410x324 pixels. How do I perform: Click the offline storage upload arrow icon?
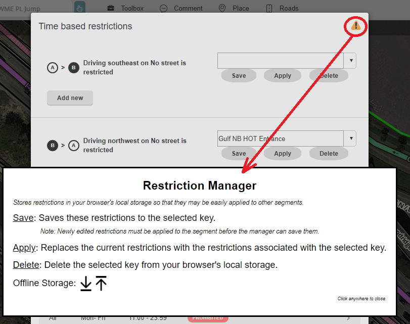(102, 284)
